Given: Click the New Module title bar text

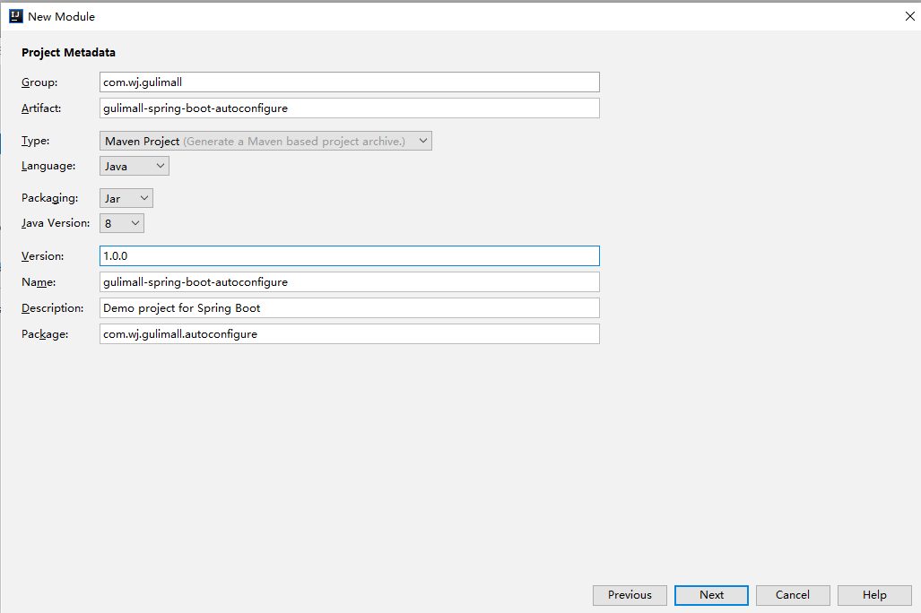Looking at the screenshot, I should tap(61, 16).
